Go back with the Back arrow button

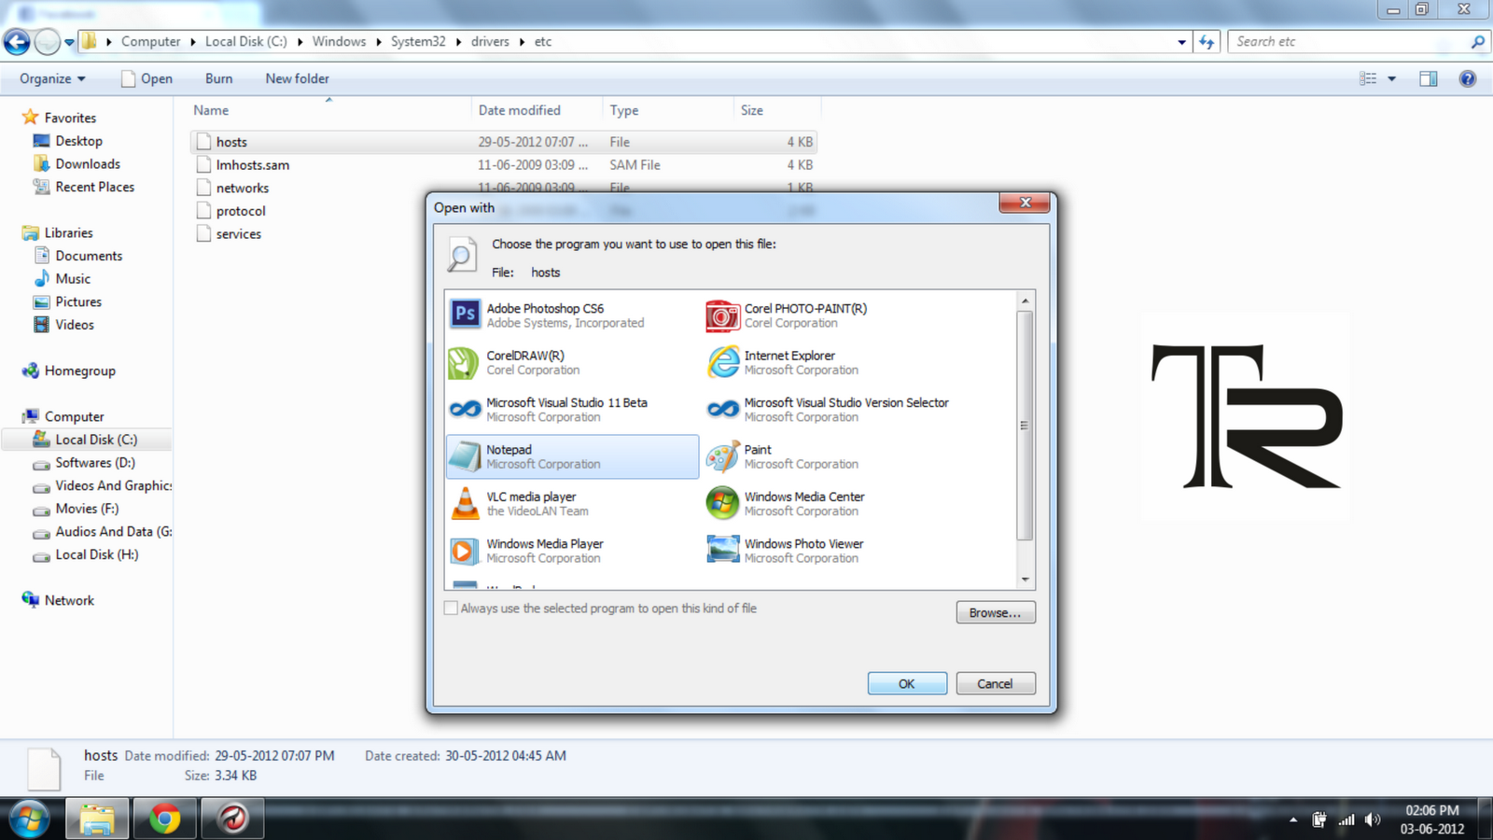tap(17, 42)
